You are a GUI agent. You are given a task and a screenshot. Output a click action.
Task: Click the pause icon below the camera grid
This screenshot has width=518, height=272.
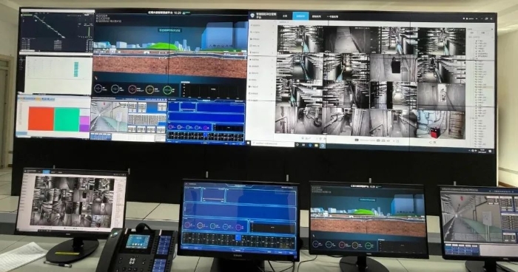(397, 141)
